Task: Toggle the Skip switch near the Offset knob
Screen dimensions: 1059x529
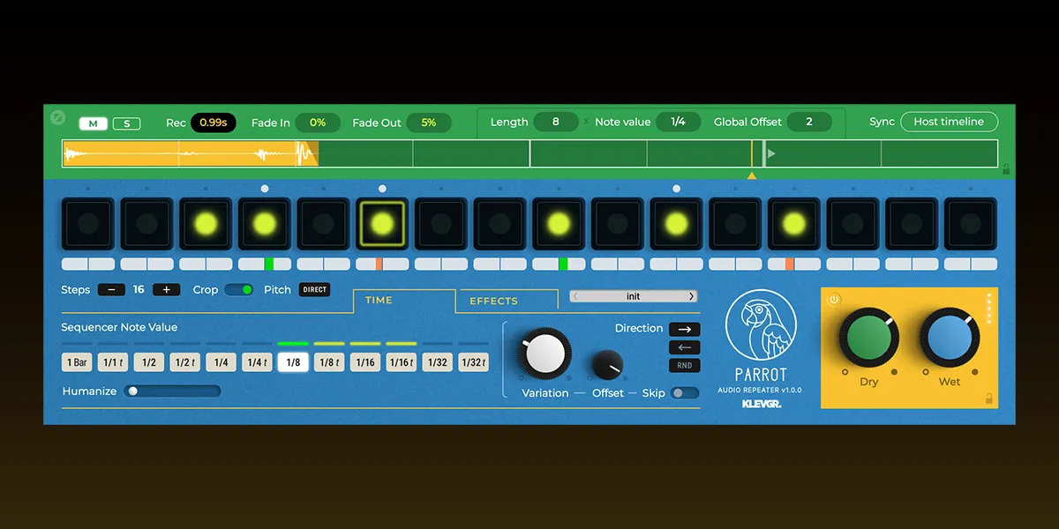Action: tap(684, 393)
